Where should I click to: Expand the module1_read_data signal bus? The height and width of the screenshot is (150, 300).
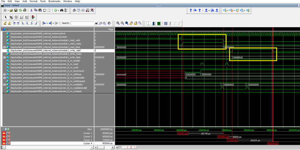(x=4, y=47)
